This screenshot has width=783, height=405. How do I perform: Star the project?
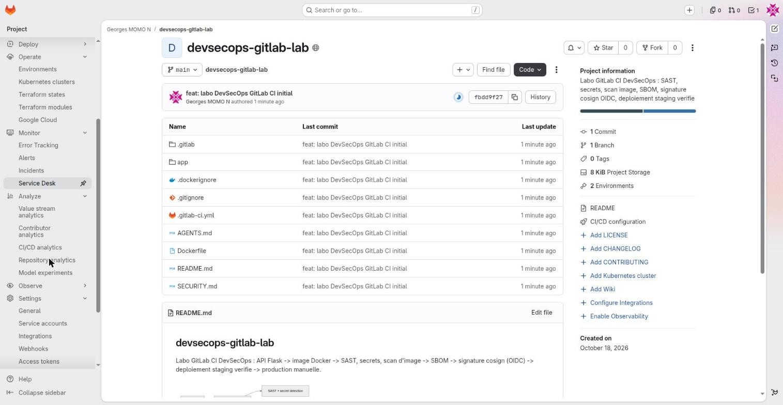[x=603, y=48]
